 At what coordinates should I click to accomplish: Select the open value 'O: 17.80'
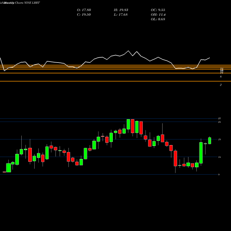[x=84, y=10]
